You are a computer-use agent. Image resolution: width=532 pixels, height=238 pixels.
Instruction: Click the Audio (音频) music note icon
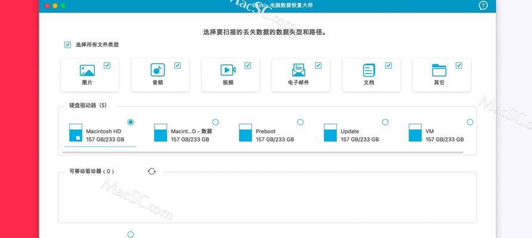[157, 70]
